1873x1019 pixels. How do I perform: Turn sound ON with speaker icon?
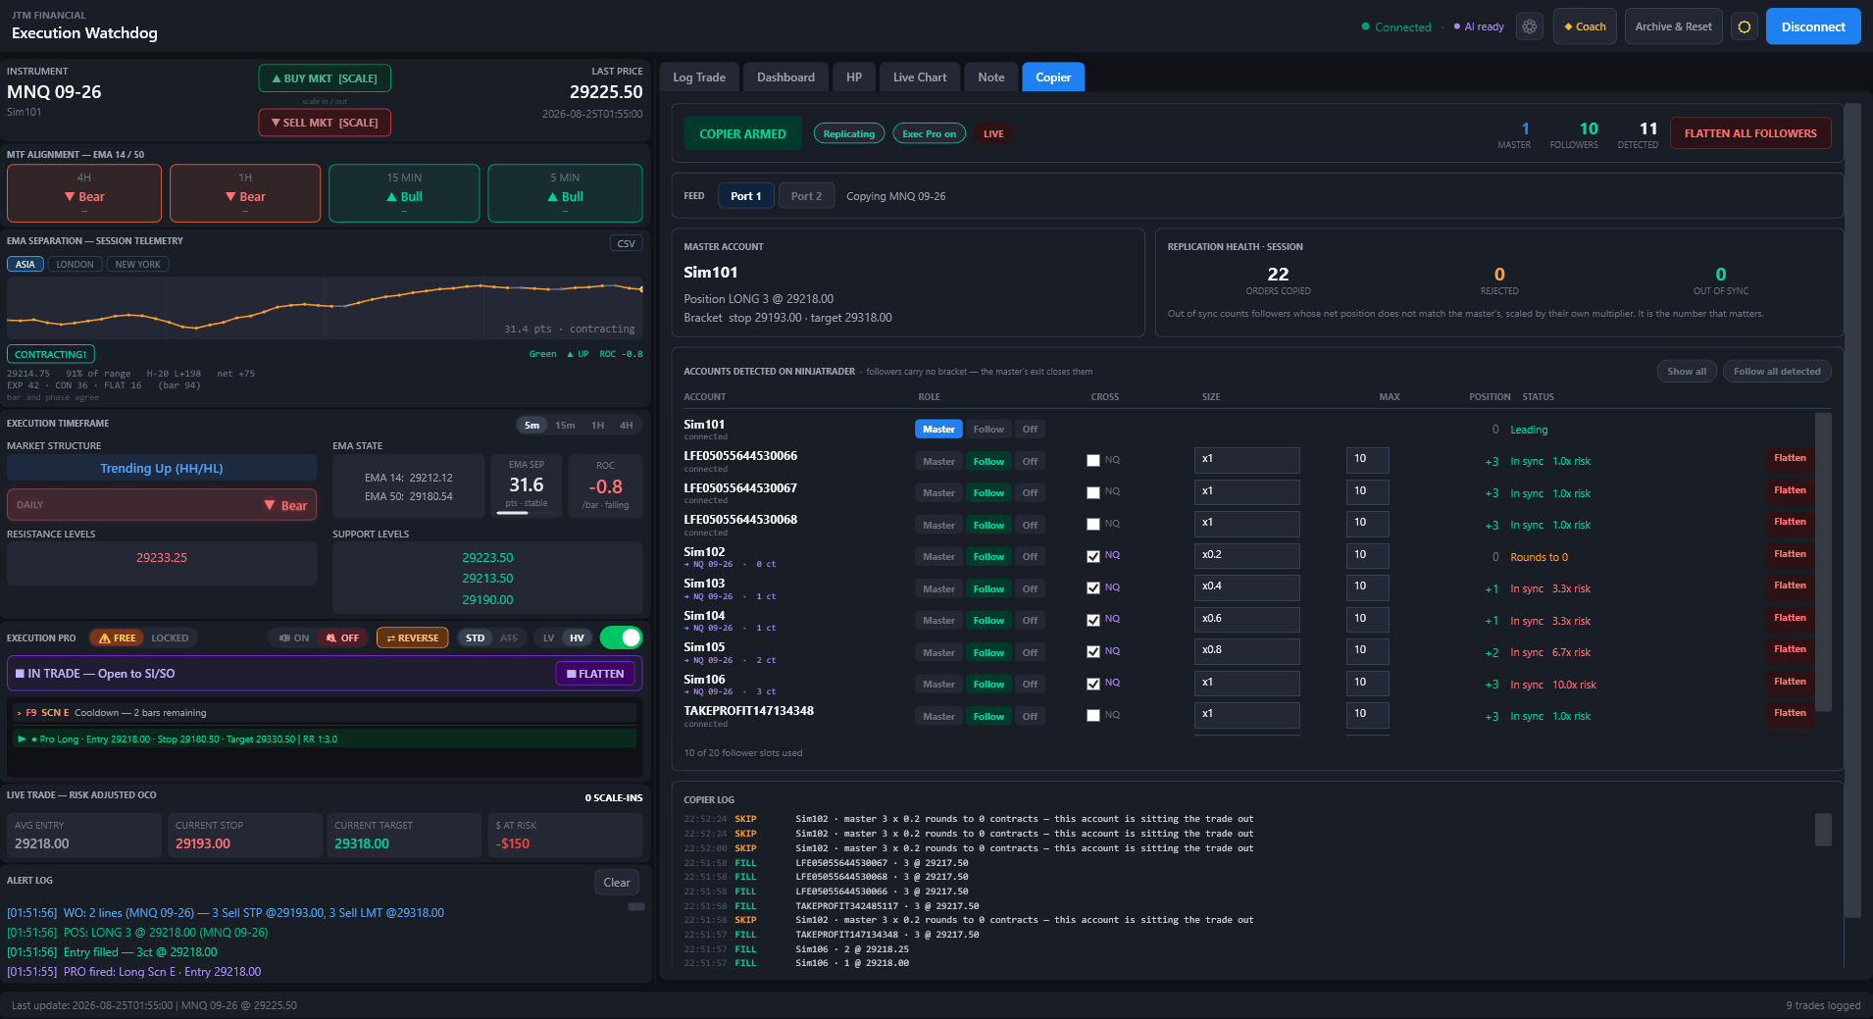[293, 637]
